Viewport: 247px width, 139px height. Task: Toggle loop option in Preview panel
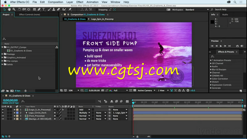pyautogui.click(x=237, y=46)
